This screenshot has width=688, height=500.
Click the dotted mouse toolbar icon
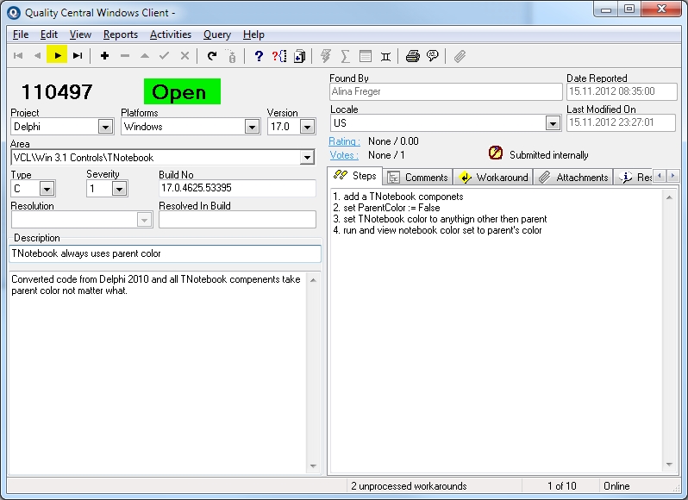[x=231, y=56]
